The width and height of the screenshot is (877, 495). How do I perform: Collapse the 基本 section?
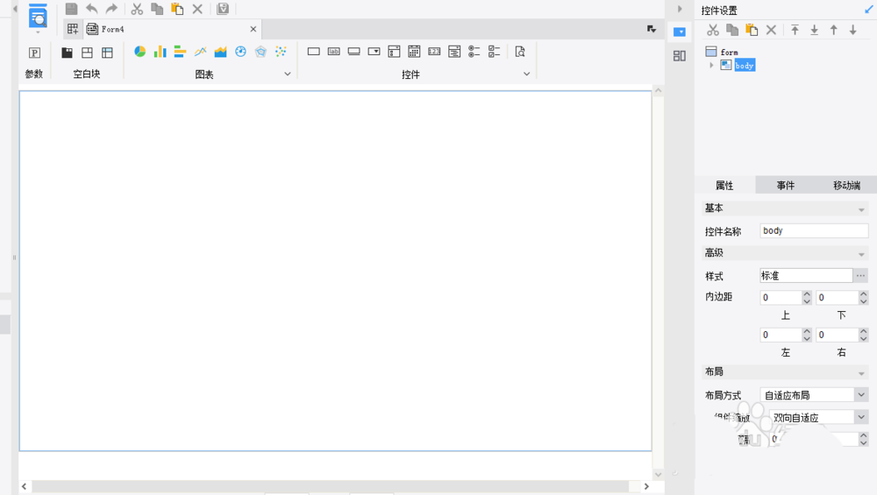(861, 209)
